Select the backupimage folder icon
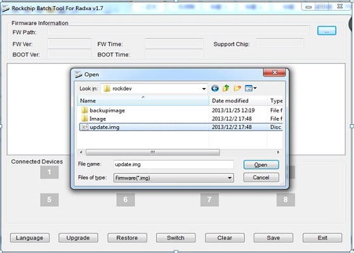The height and width of the screenshot is (253, 354). (x=84, y=110)
